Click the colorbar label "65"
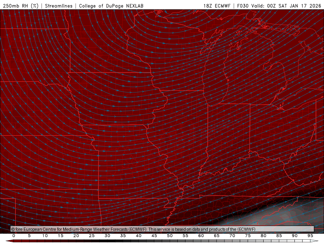This screenshot has height=243, width=324. [x=217, y=236]
